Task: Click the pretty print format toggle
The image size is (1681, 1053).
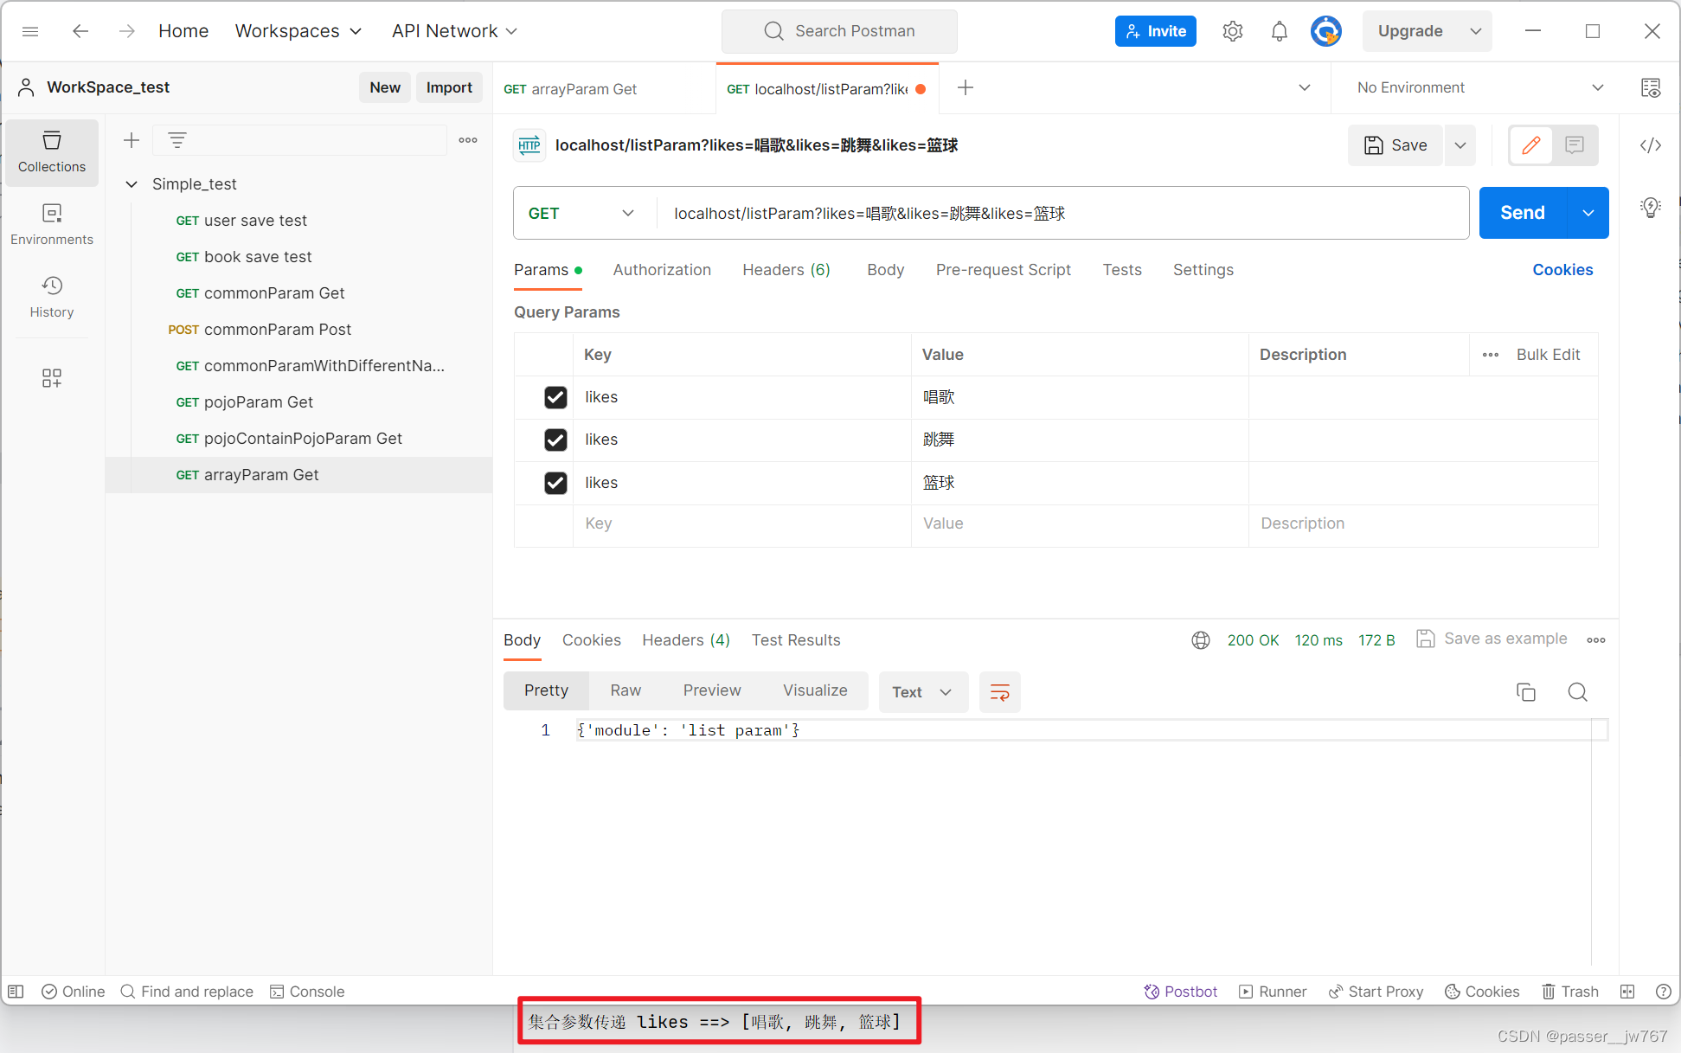Action: (x=999, y=691)
